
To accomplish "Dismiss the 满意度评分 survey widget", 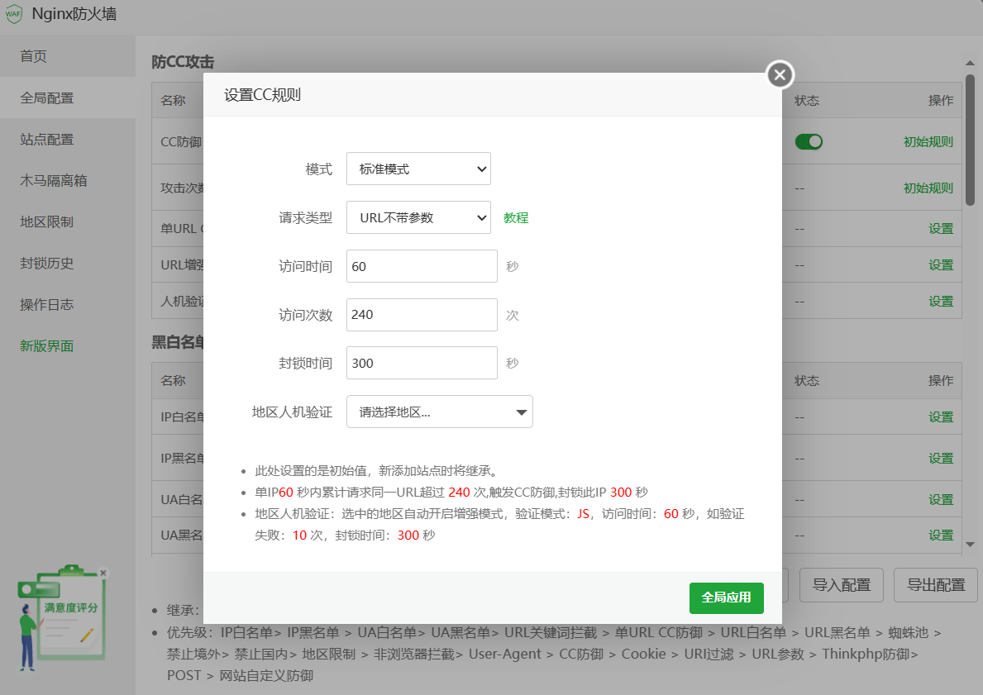I will pos(103,573).
